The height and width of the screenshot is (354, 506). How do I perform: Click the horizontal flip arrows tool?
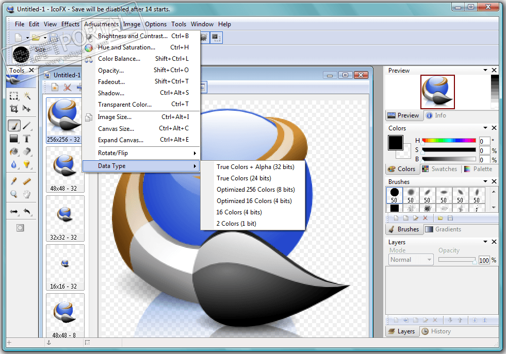point(14,211)
